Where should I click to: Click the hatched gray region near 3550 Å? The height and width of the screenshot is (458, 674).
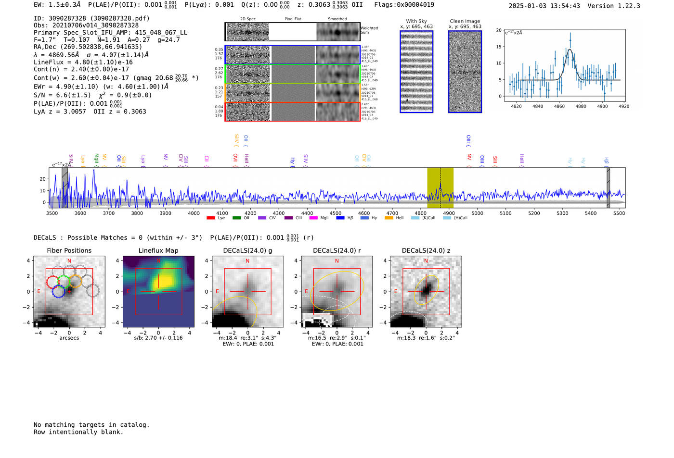(65, 187)
